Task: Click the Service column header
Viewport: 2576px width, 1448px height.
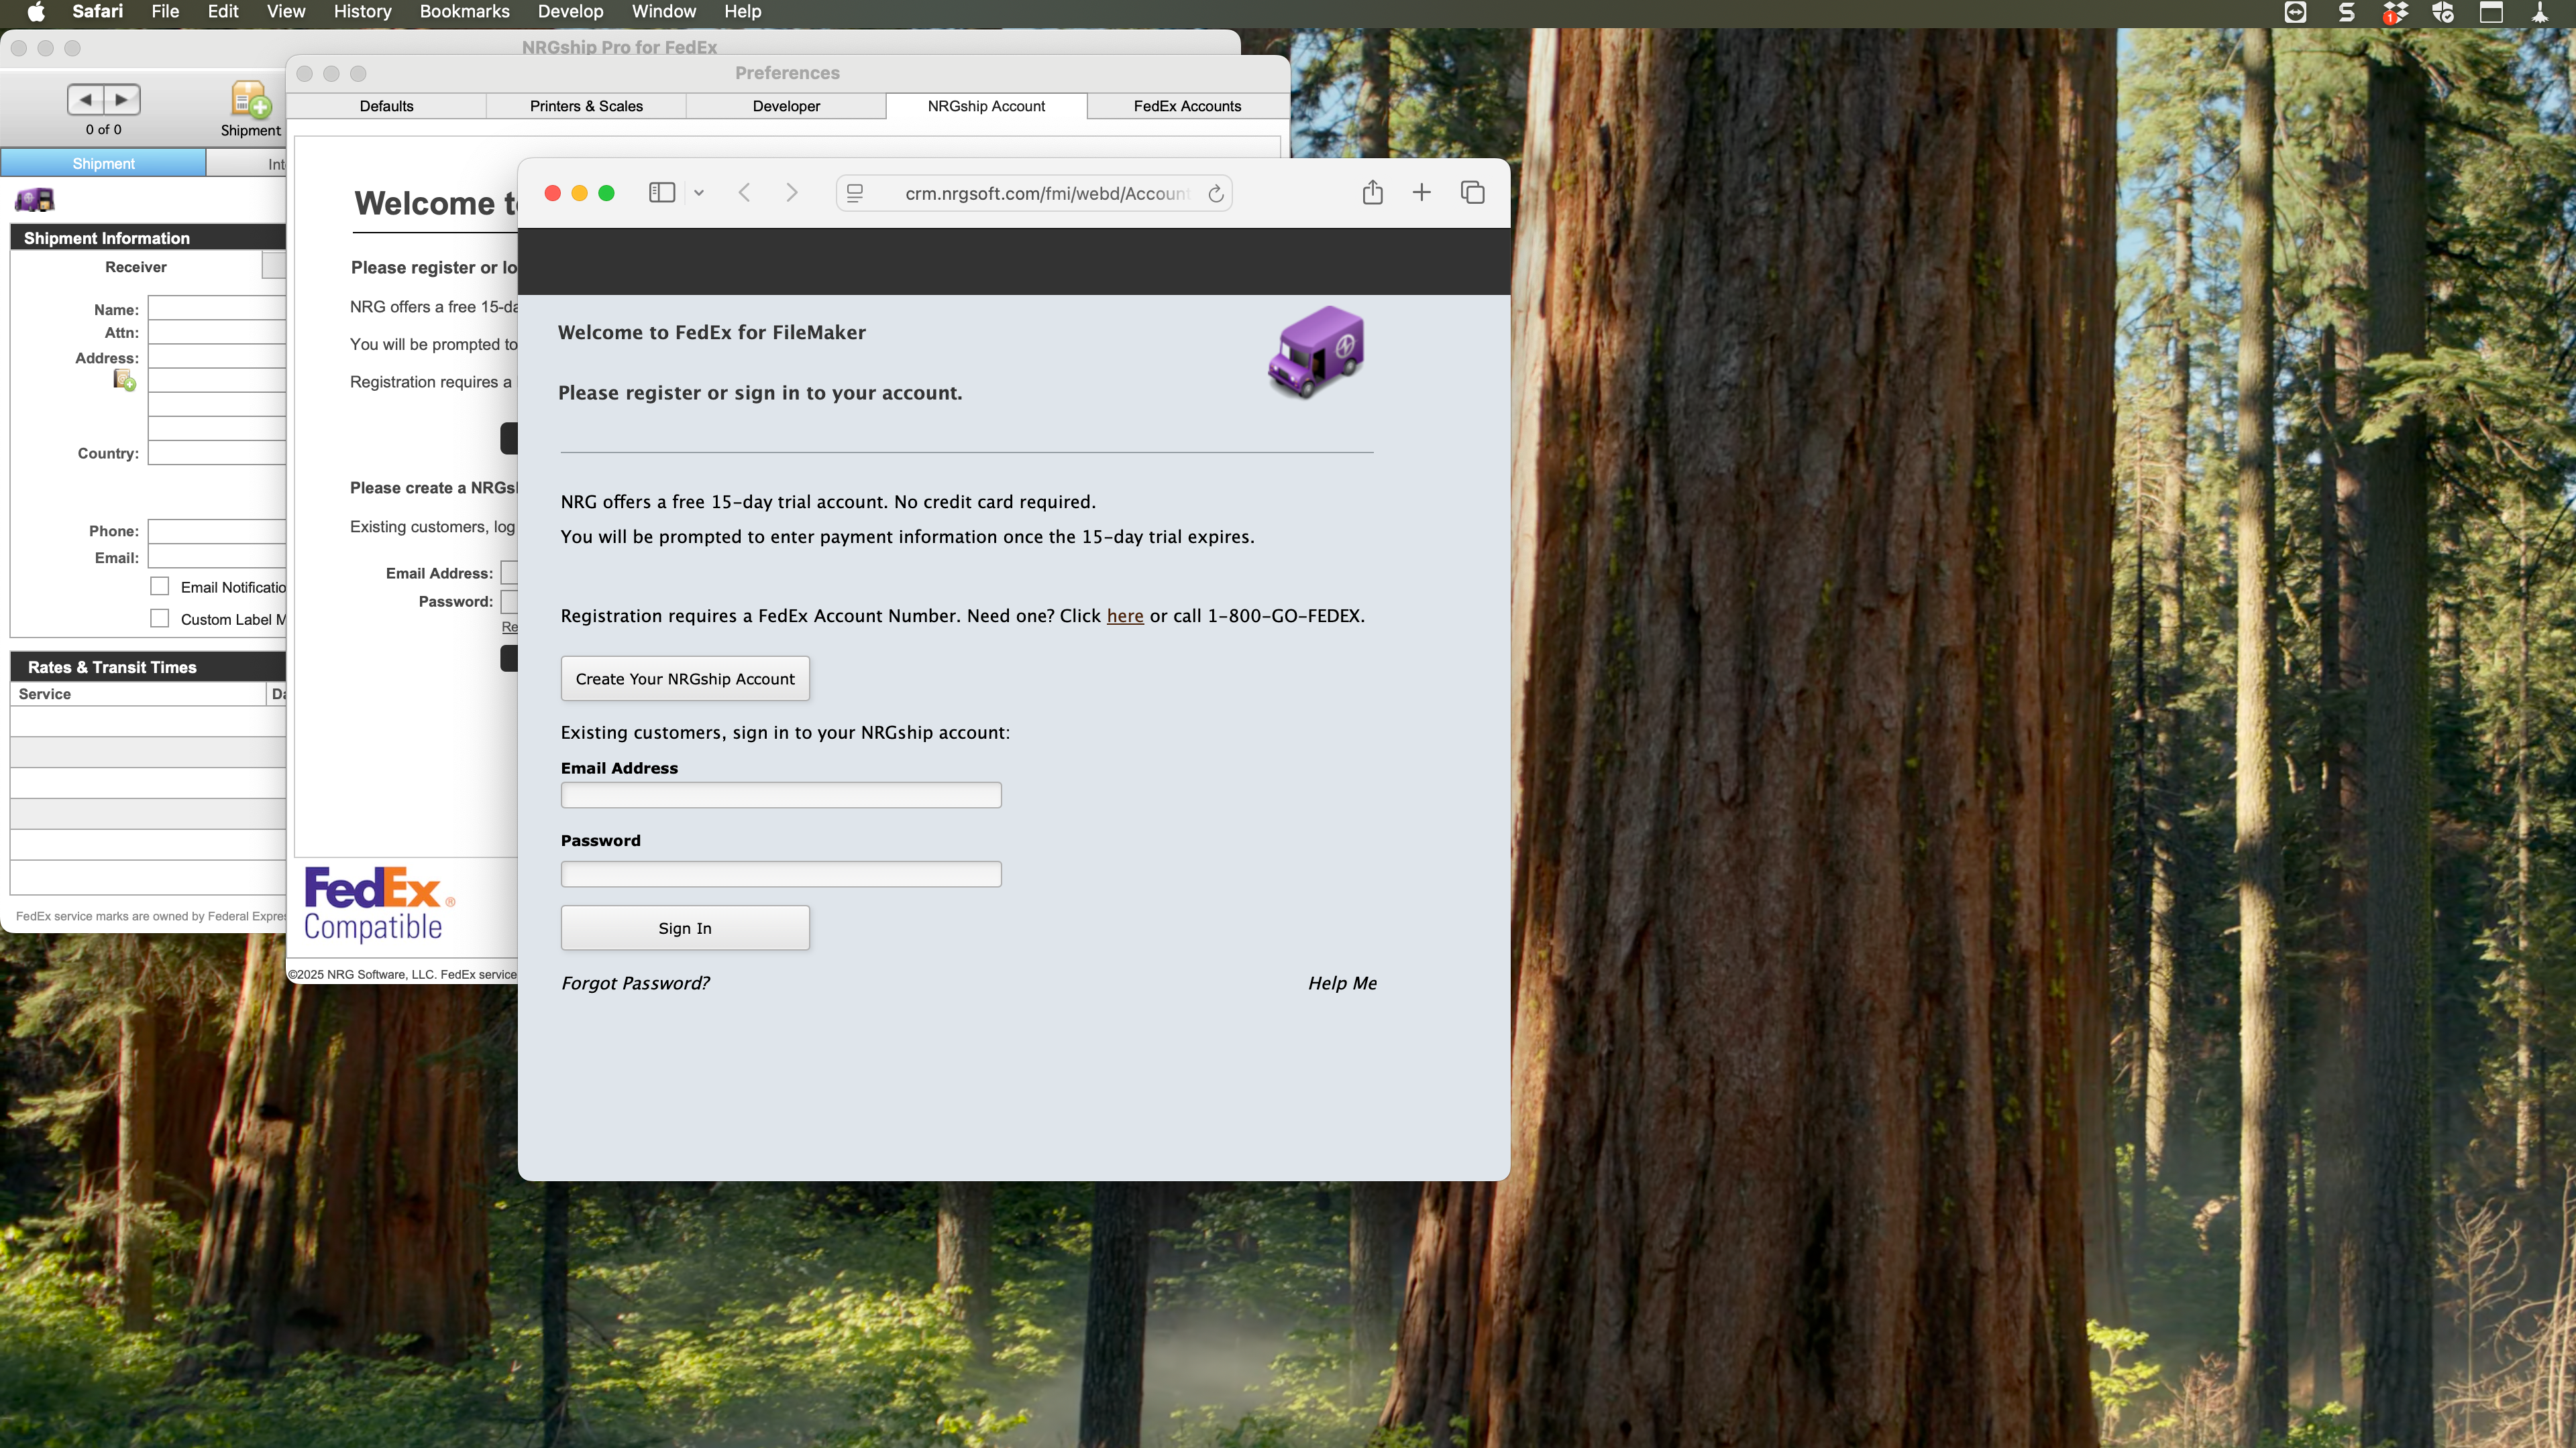Action: pos(138,694)
